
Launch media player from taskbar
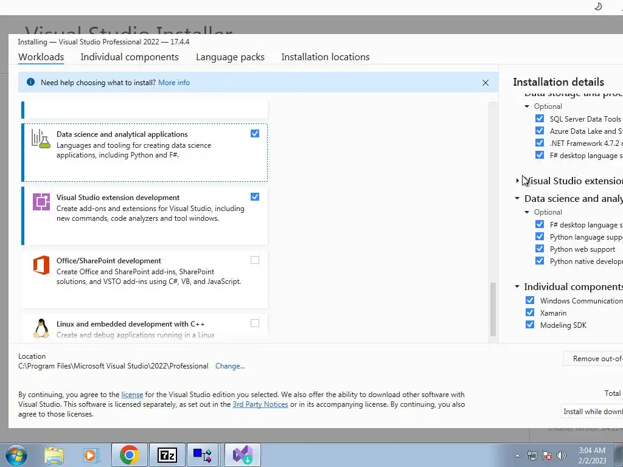tap(90, 455)
